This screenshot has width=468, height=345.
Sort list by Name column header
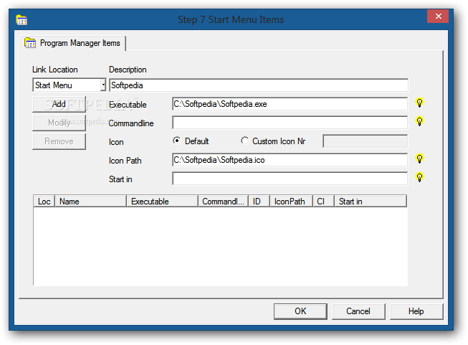[x=91, y=202]
